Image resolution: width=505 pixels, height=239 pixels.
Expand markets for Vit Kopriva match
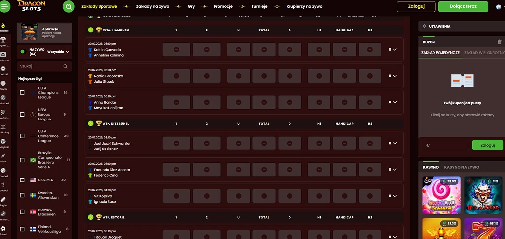pyautogui.click(x=393, y=196)
